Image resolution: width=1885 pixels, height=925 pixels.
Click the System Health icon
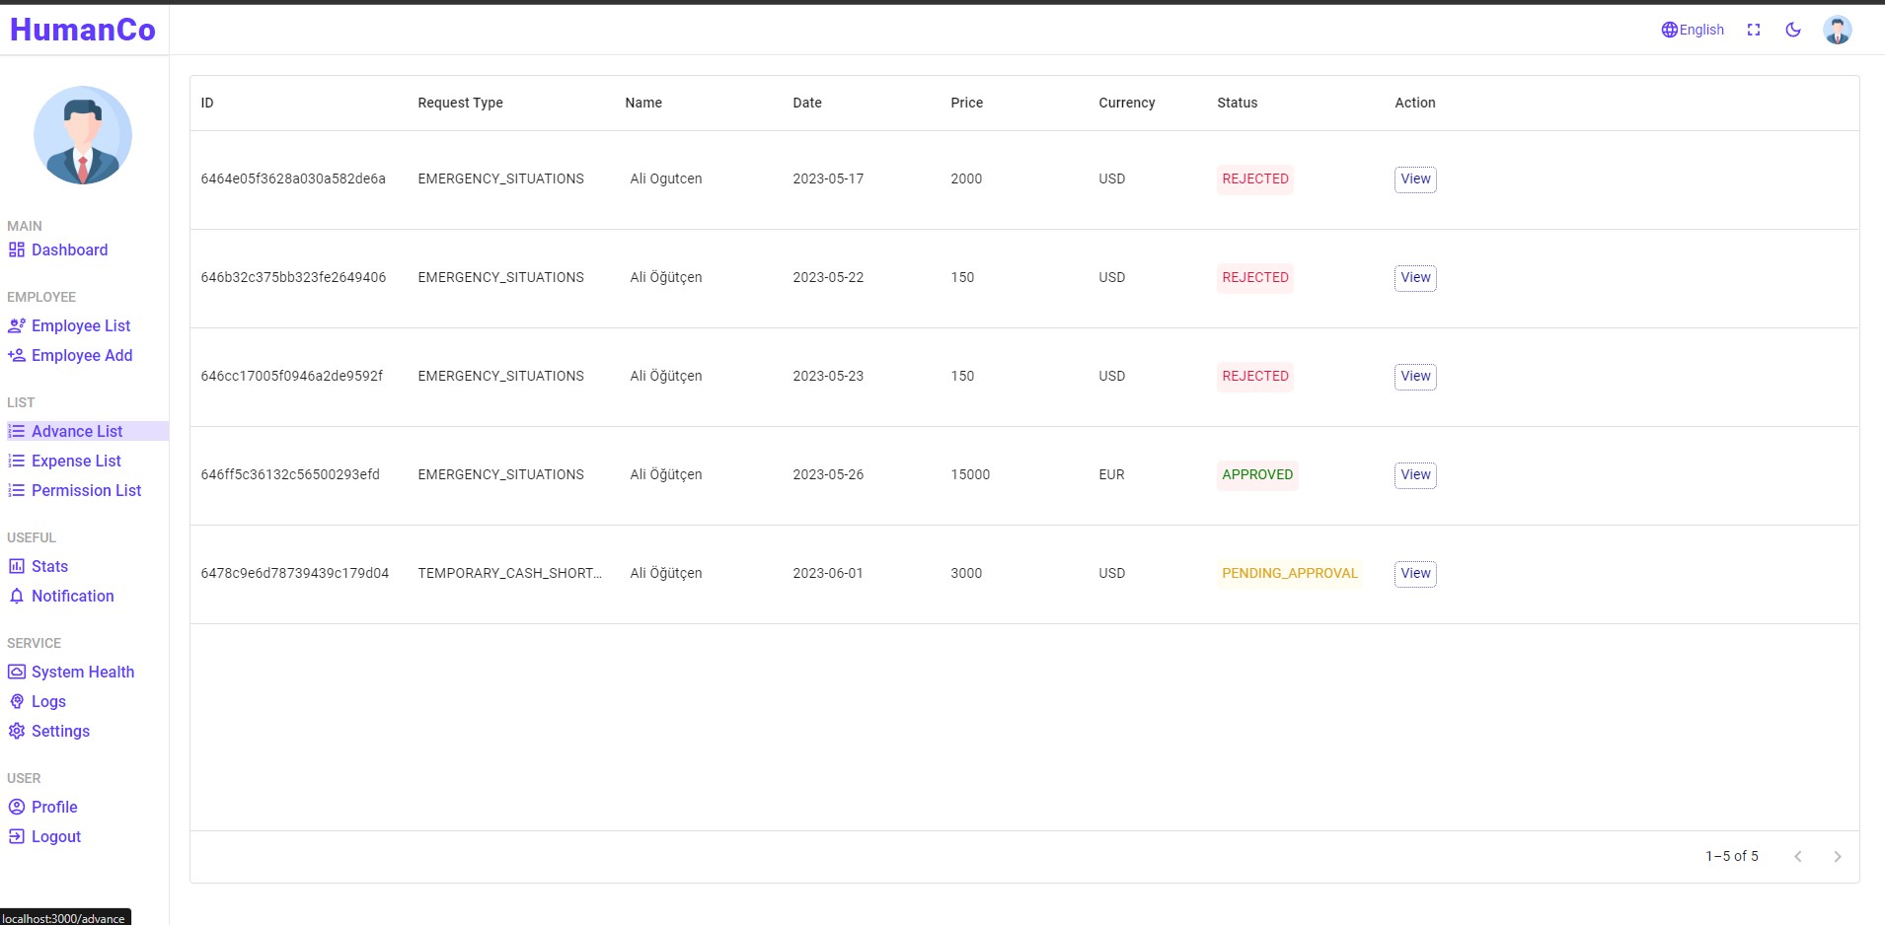tap(16, 672)
